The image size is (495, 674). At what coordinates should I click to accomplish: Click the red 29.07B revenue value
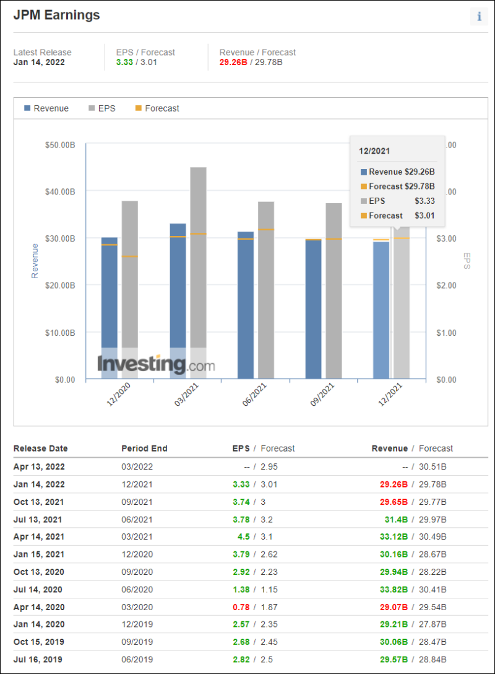[x=394, y=607]
